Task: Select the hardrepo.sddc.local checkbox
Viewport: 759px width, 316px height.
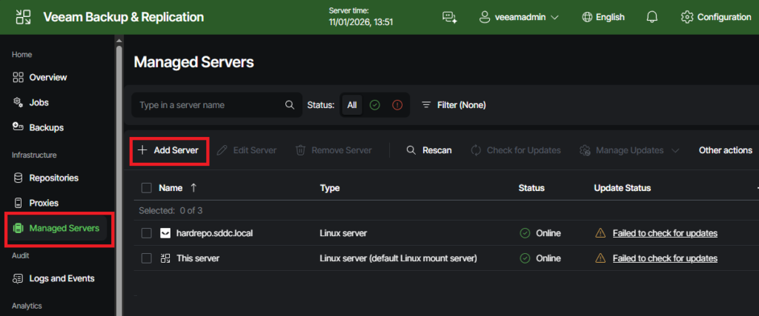Action: tap(147, 233)
